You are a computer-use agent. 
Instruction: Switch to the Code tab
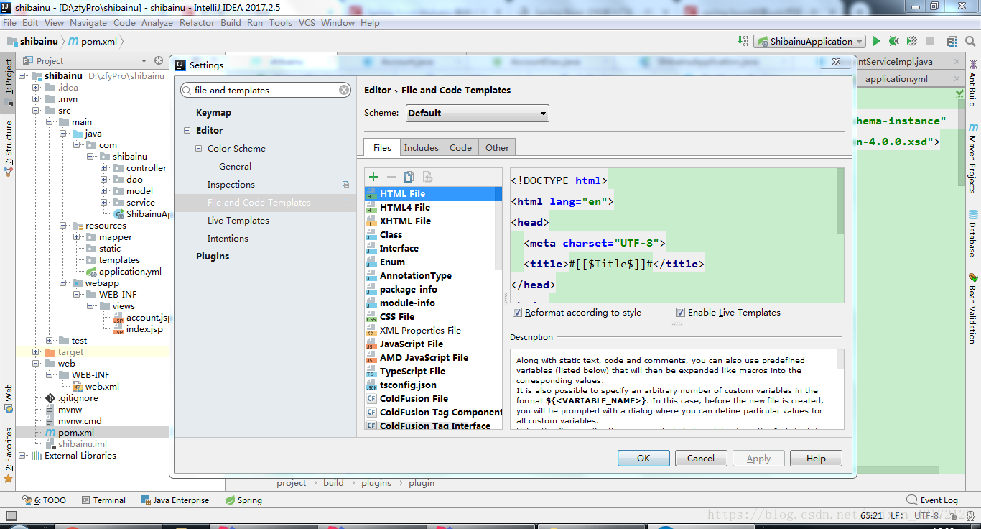[x=460, y=147]
